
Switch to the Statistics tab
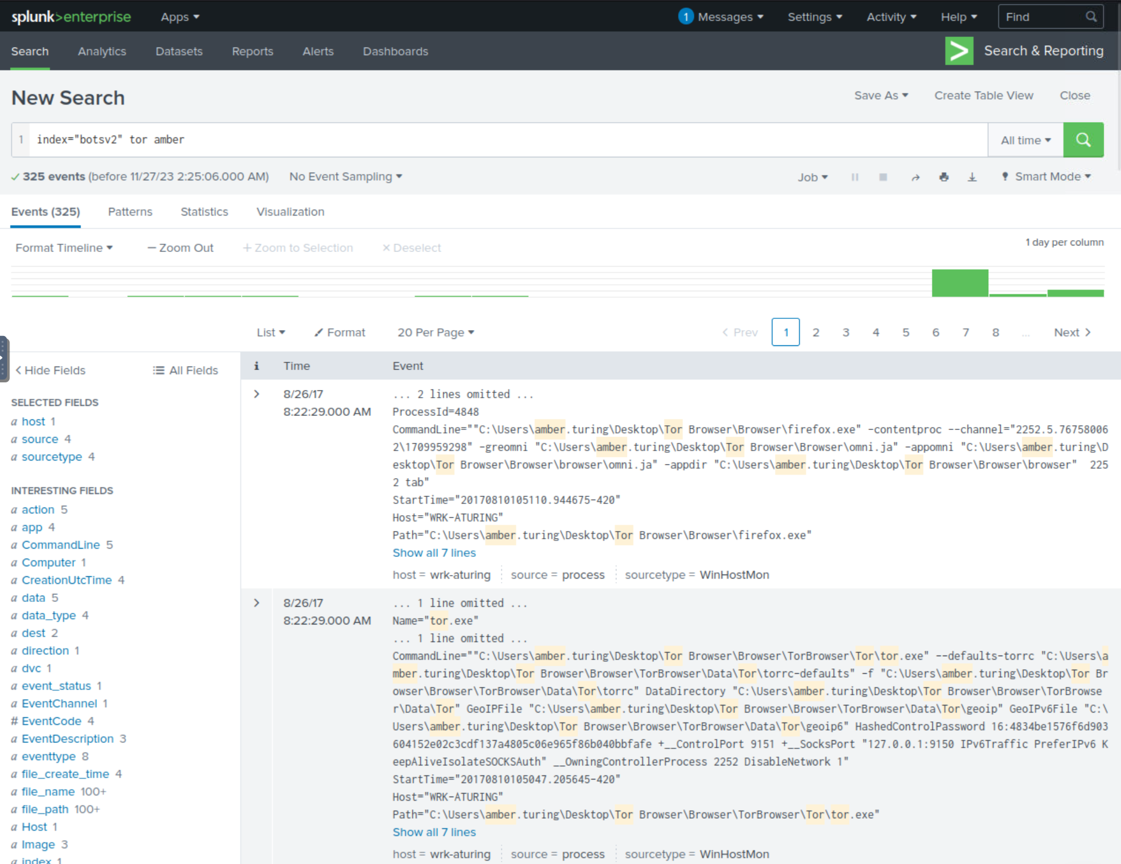pos(204,211)
